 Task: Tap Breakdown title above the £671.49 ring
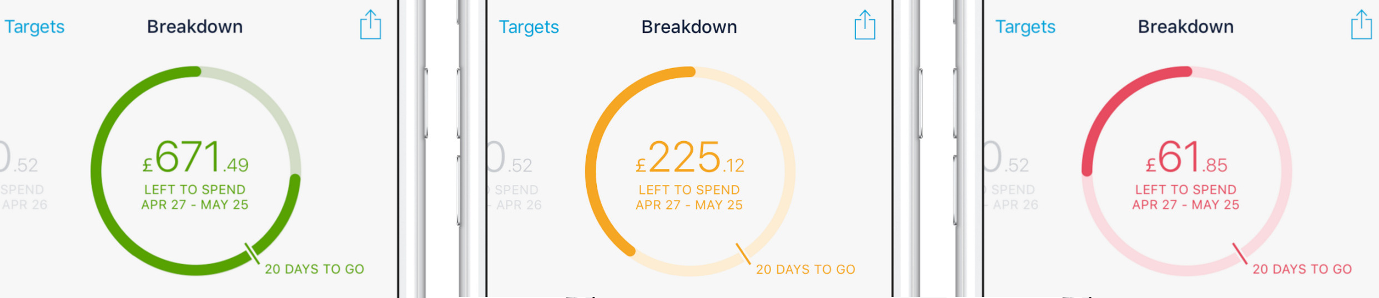(195, 27)
